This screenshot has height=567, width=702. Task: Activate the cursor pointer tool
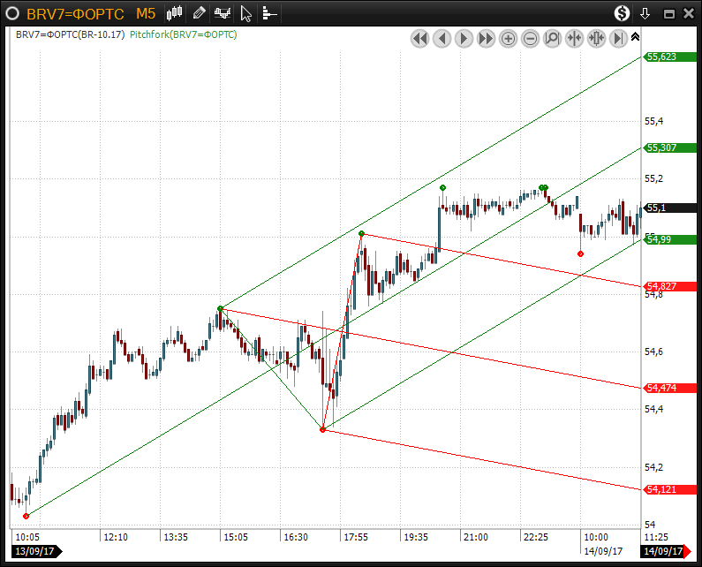246,13
